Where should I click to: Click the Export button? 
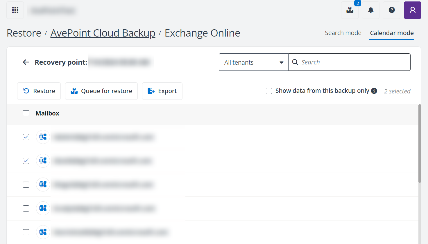coord(162,91)
